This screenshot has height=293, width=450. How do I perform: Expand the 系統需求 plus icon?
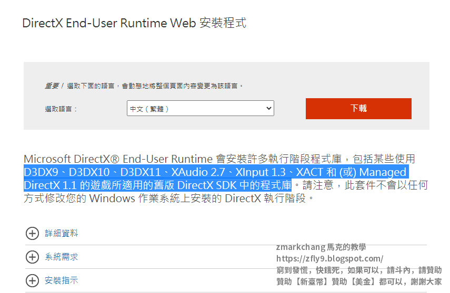pos(33,257)
